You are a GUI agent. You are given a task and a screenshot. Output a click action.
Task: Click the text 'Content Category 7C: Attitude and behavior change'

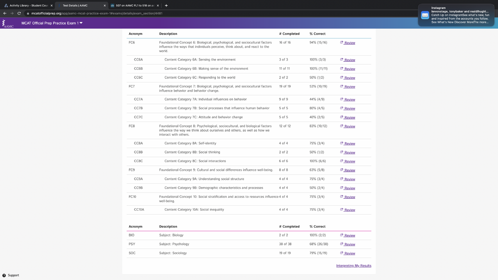(x=204, y=117)
